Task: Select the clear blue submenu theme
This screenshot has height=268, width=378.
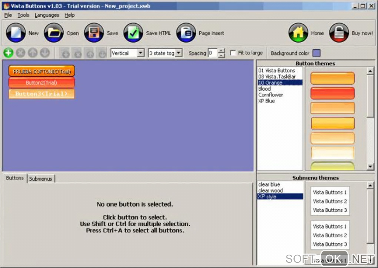Action: click(280, 184)
